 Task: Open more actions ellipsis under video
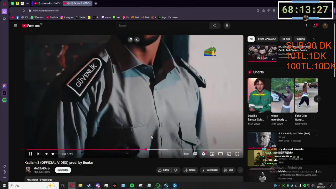pyautogui.click(x=240, y=170)
